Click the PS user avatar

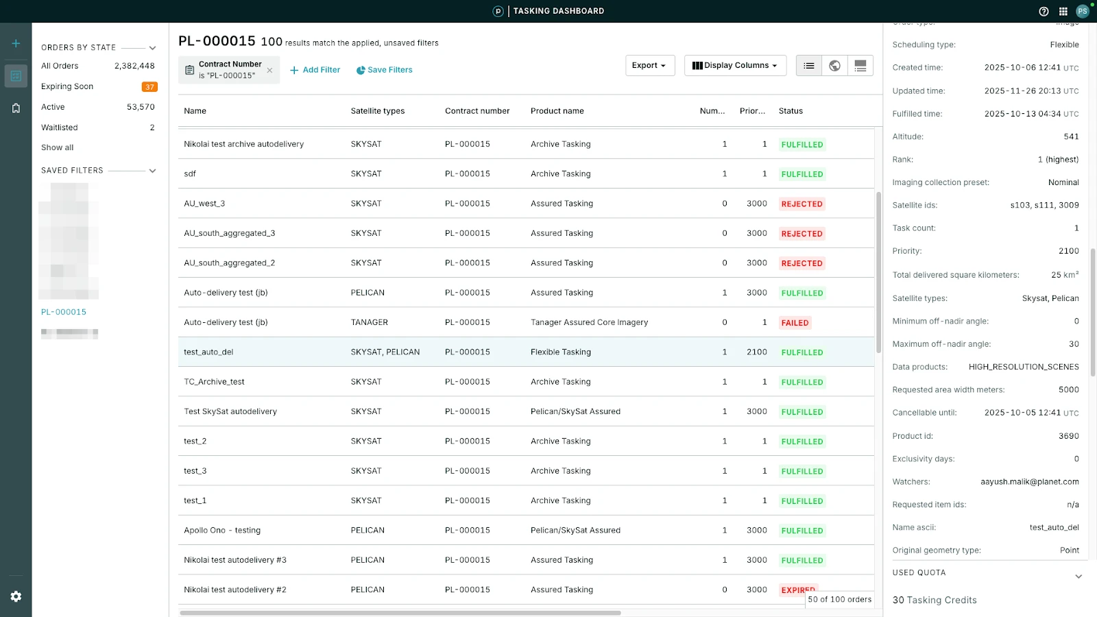click(1082, 11)
